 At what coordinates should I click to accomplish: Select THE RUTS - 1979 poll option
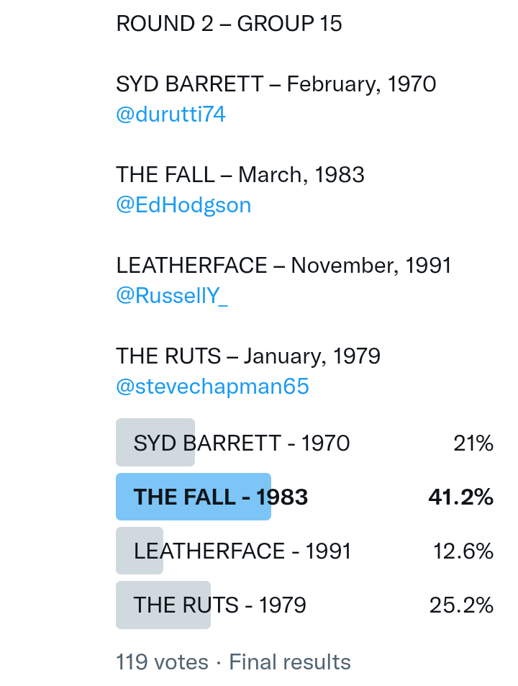[x=220, y=605]
